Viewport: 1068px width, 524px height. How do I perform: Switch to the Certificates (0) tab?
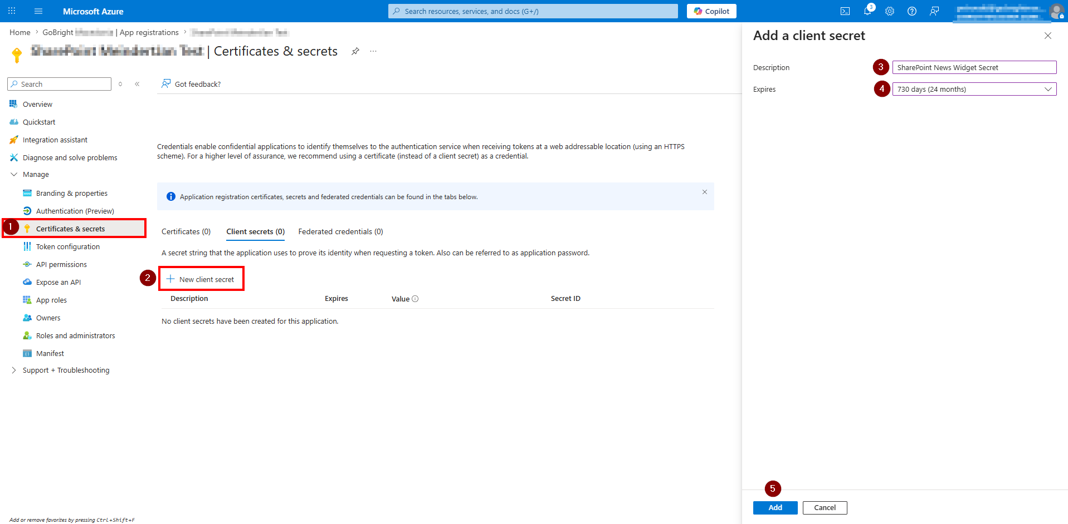pos(186,231)
